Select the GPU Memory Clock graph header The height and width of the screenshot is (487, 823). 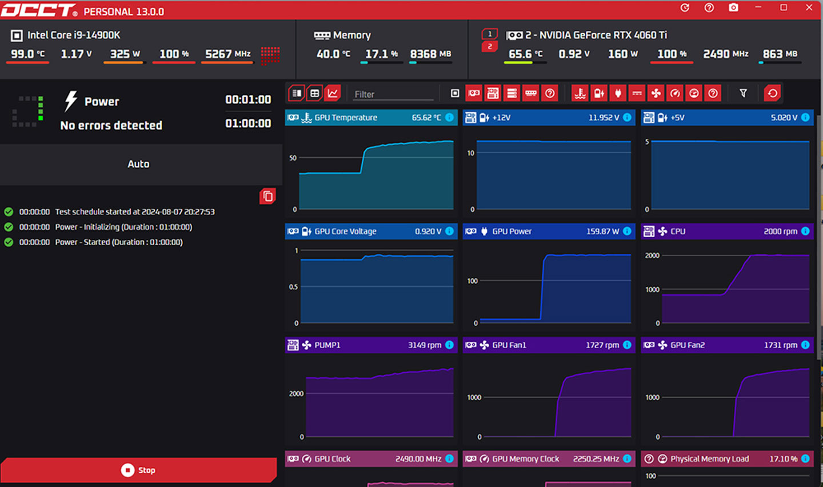[549, 459]
